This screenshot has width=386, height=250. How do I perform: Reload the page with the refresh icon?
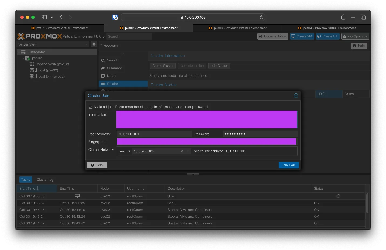coord(261,17)
